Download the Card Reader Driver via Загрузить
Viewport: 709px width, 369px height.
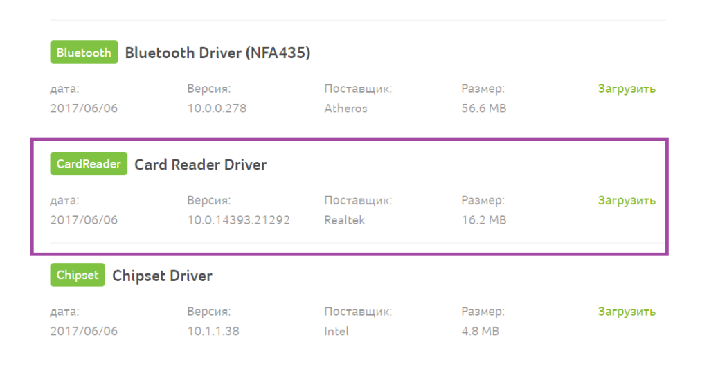(627, 201)
